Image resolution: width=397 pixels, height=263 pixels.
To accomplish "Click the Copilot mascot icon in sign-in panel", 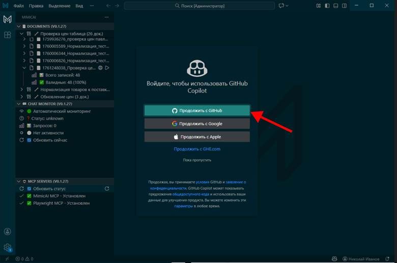I will point(197,68).
